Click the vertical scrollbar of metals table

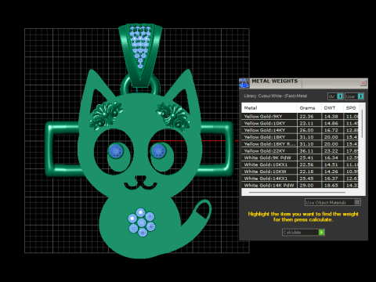pos(362,124)
